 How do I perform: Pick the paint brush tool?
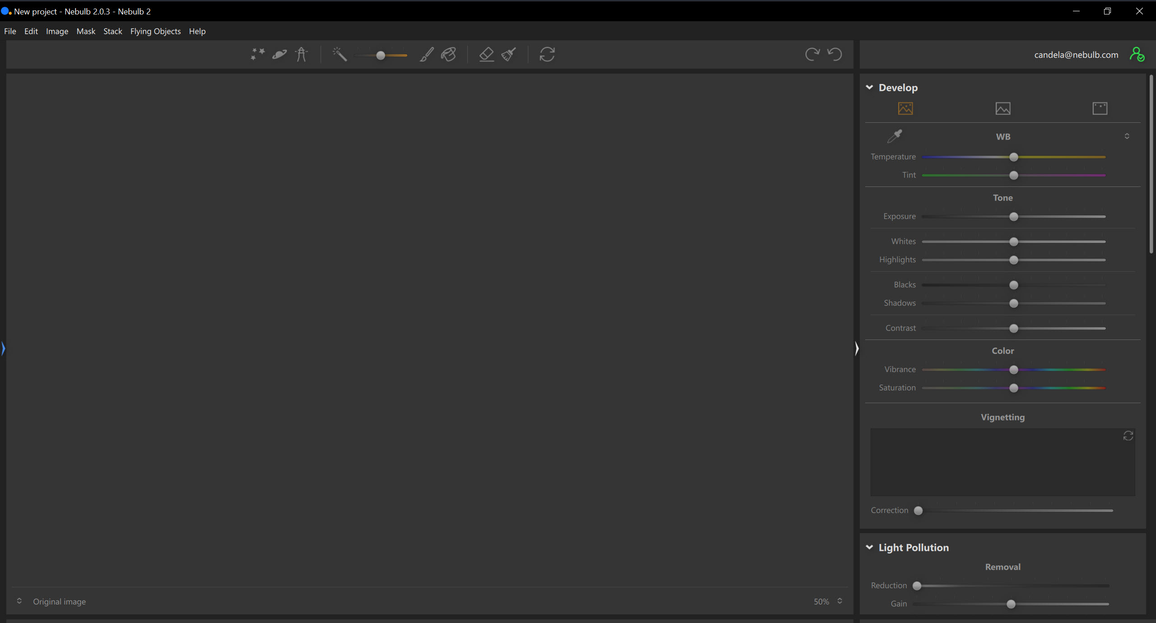click(426, 55)
